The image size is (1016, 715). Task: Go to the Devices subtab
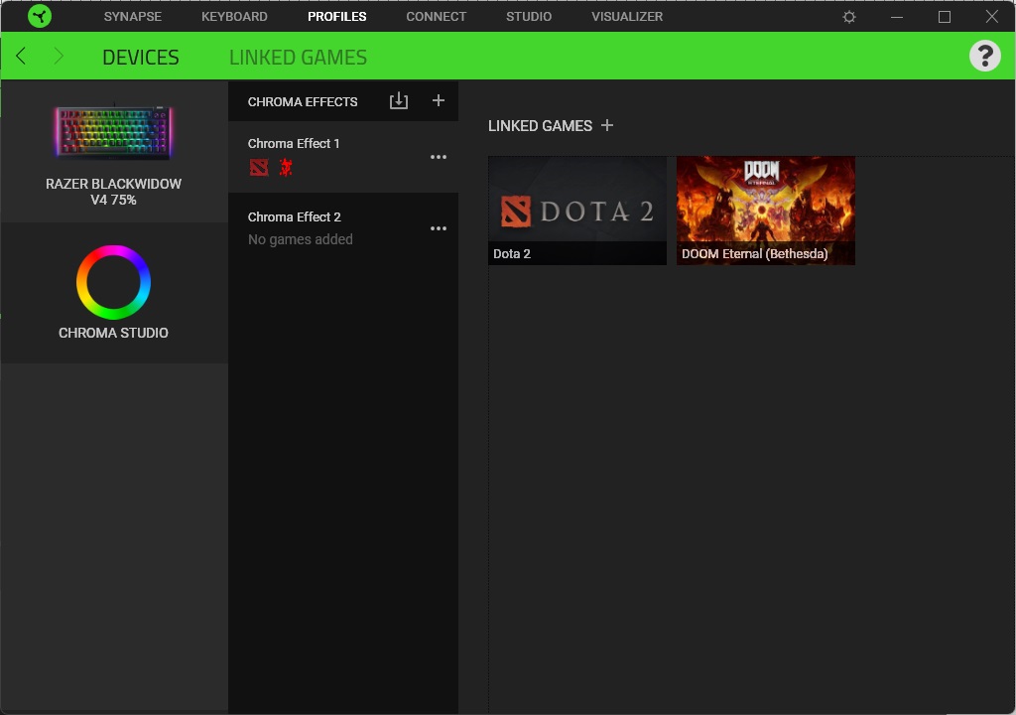pyautogui.click(x=141, y=57)
